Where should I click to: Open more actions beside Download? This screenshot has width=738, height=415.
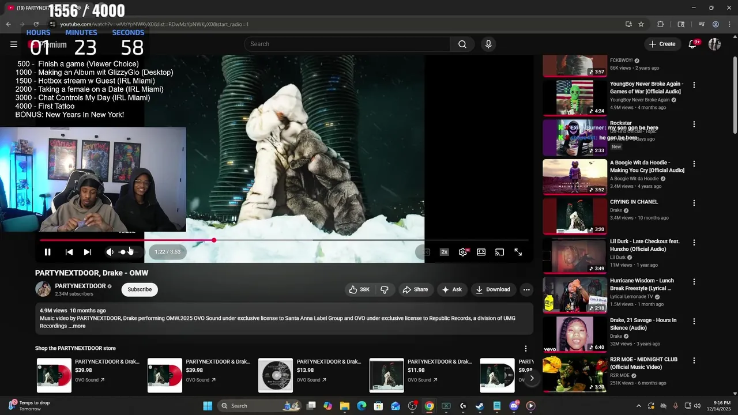pyautogui.click(x=526, y=289)
